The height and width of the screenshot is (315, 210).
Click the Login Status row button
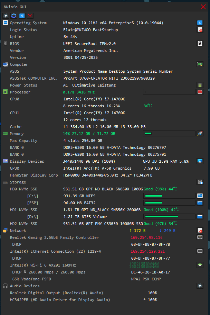click(200, 30)
